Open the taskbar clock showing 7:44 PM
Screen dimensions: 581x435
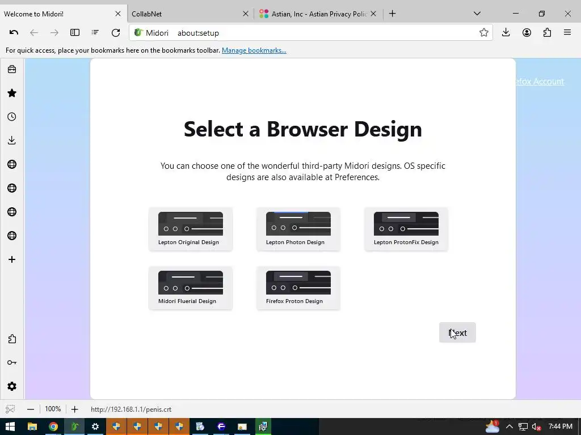[x=560, y=427]
